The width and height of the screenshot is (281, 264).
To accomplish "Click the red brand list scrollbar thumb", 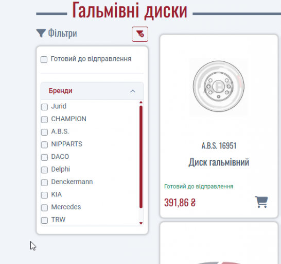I will coord(141,157).
